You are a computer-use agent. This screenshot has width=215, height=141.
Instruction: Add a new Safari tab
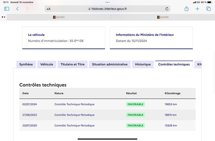[x=197, y=9]
